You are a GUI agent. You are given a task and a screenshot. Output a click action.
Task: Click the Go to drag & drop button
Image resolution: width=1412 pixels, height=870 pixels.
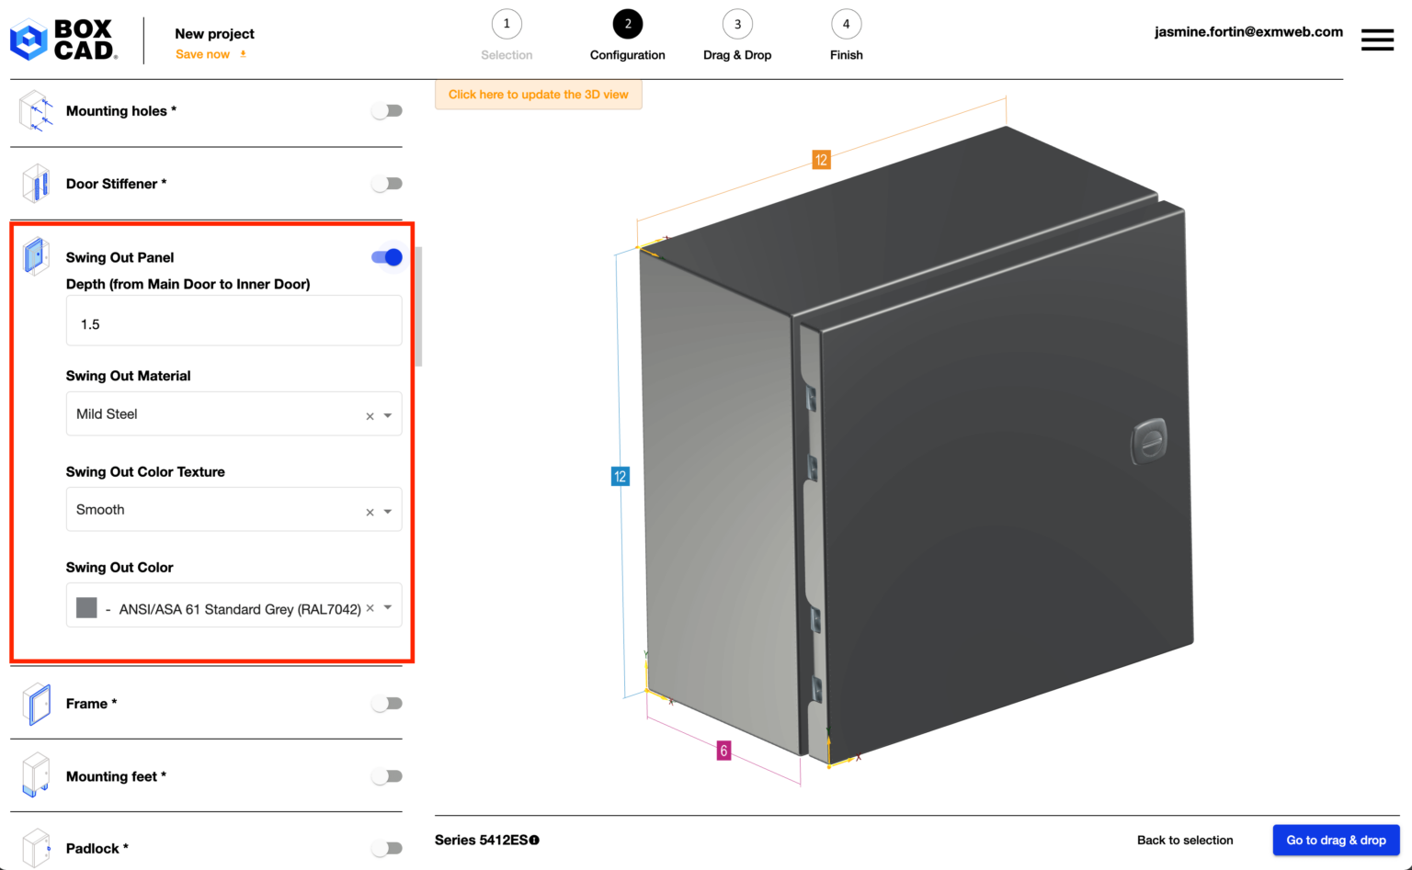pos(1336,840)
